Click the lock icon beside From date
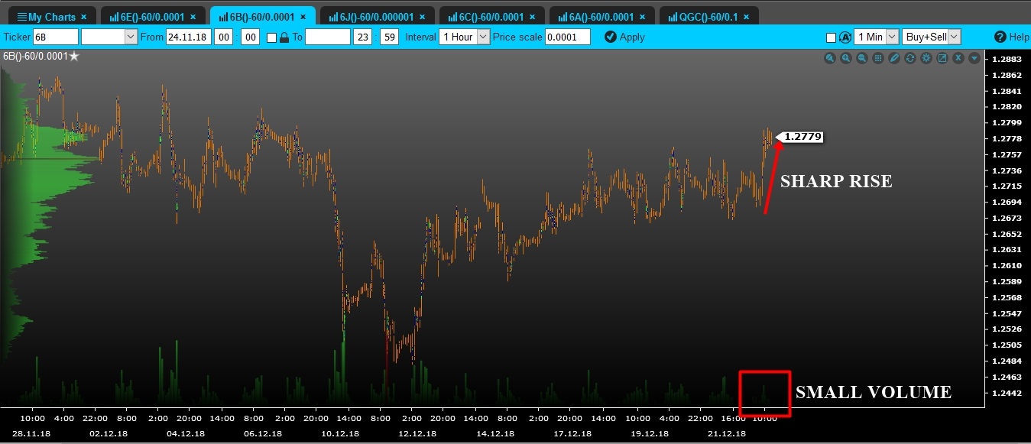Screen dimensions: 1031x444 pyautogui.click(x=284, y=37)
